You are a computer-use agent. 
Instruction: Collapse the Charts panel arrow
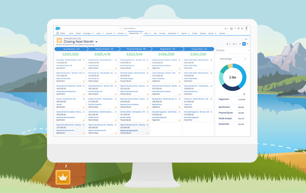tap(248, 50)
